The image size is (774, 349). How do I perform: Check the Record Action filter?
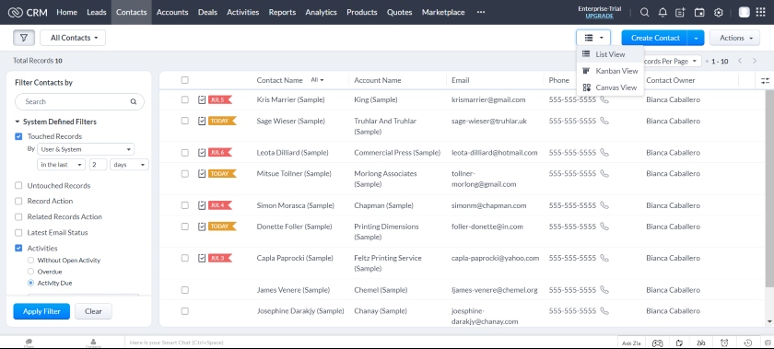[x=18, y=201]
